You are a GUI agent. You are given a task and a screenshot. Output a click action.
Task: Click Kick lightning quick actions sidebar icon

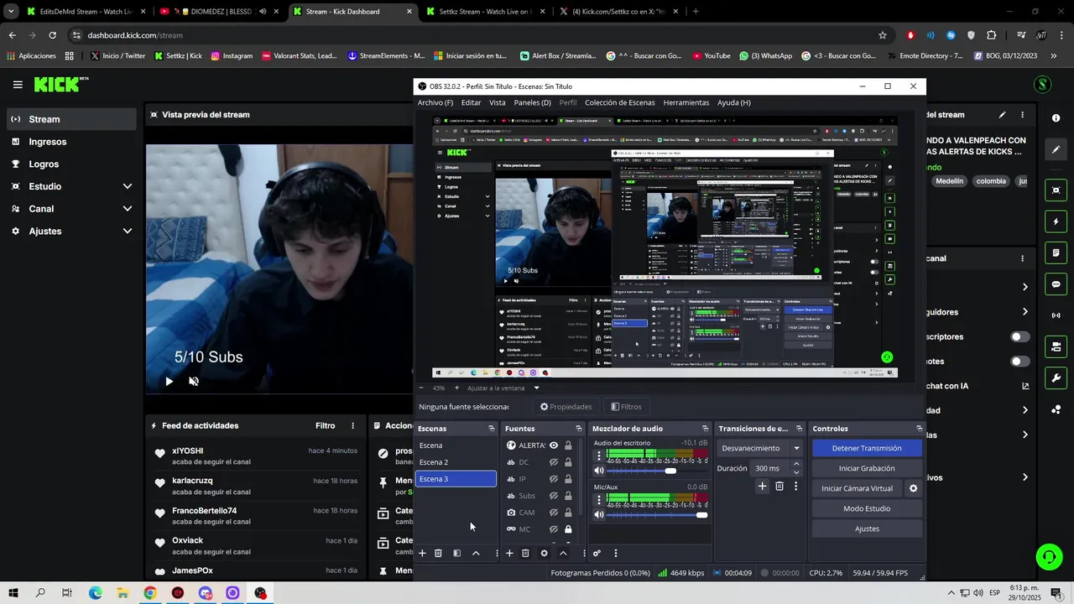tap(1056, 221)
